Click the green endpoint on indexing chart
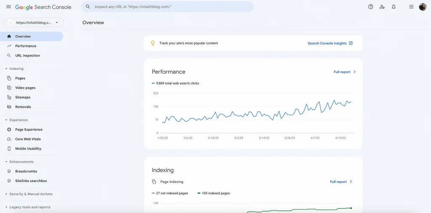Image resolution: width=431 pixels, height=213 pixels. (351, 208)
